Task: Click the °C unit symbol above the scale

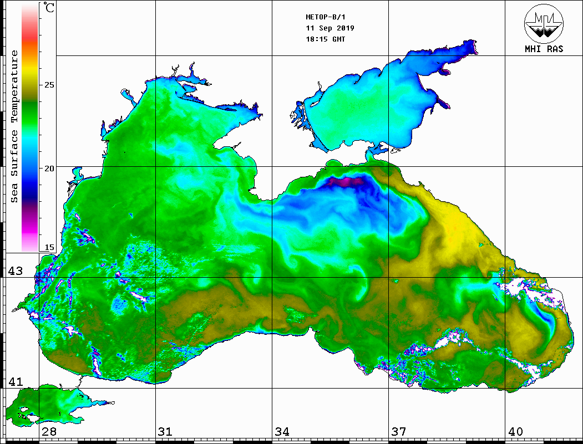Action: (x=49, y=8)
